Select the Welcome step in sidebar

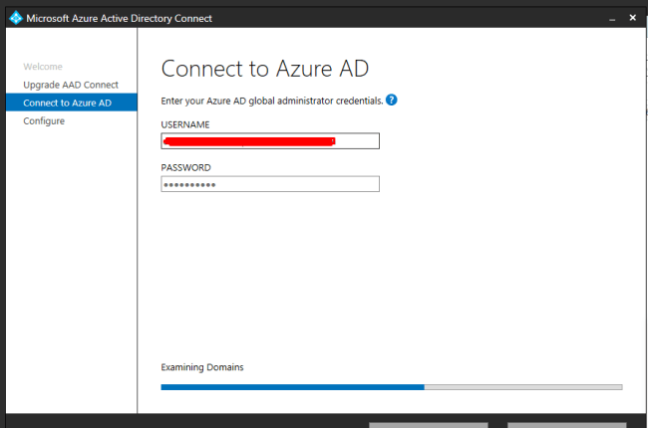43,67
